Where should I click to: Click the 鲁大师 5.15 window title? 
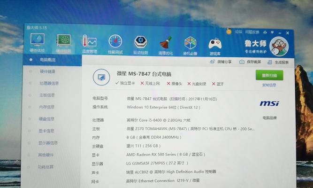[x=37, y=28]
